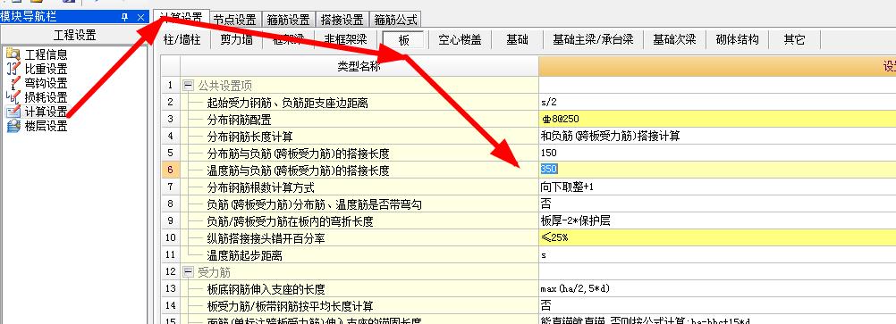Select the 砌体结构 component tab

(x=737, y=40)
